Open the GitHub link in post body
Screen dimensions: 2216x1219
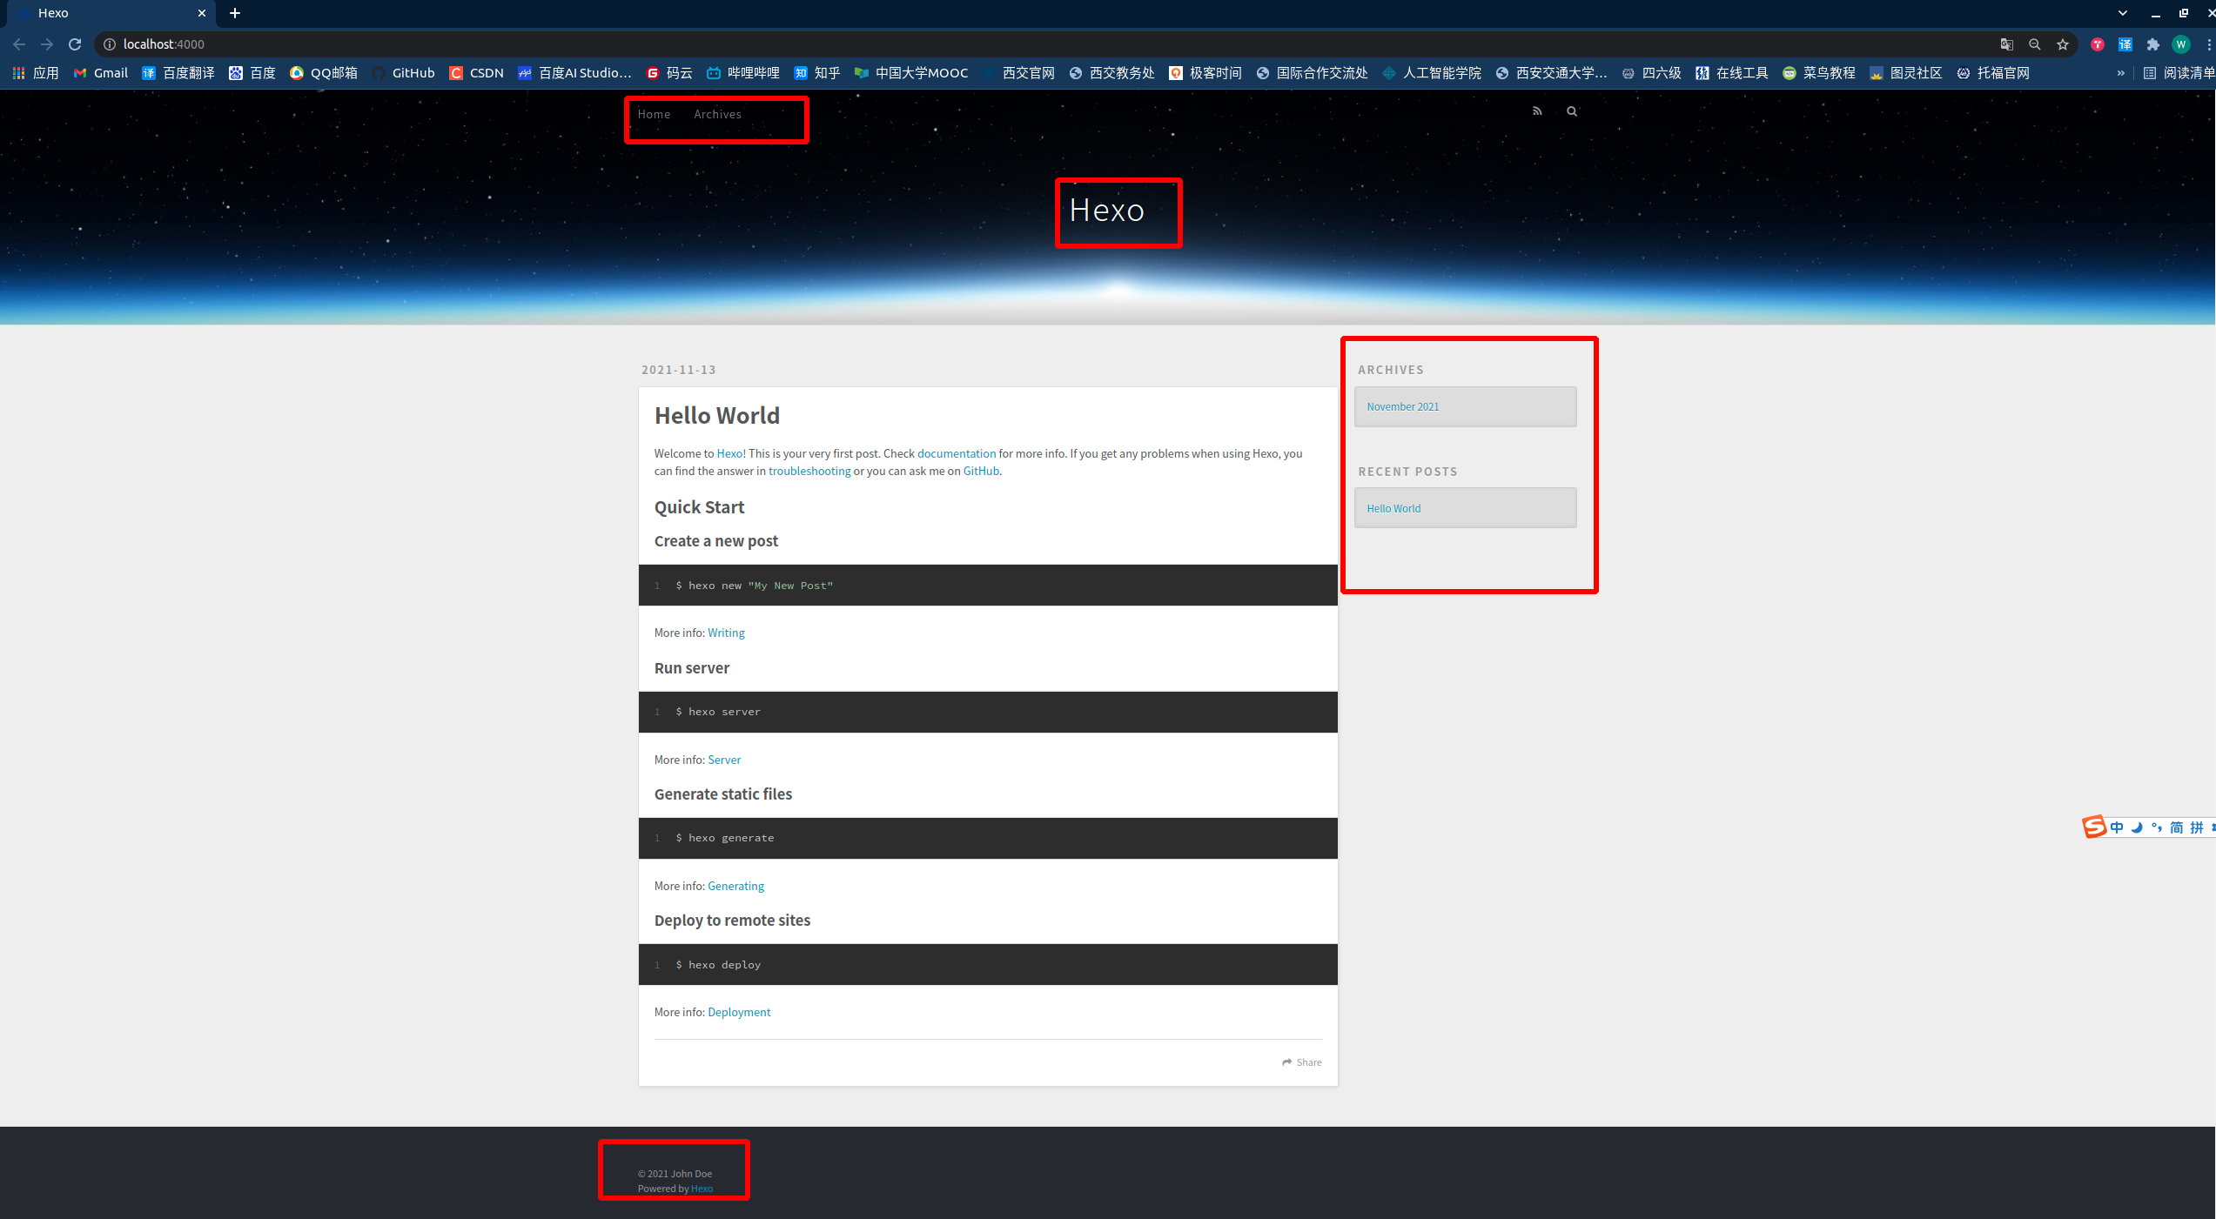pyautogui.click(x=981, y=471)
